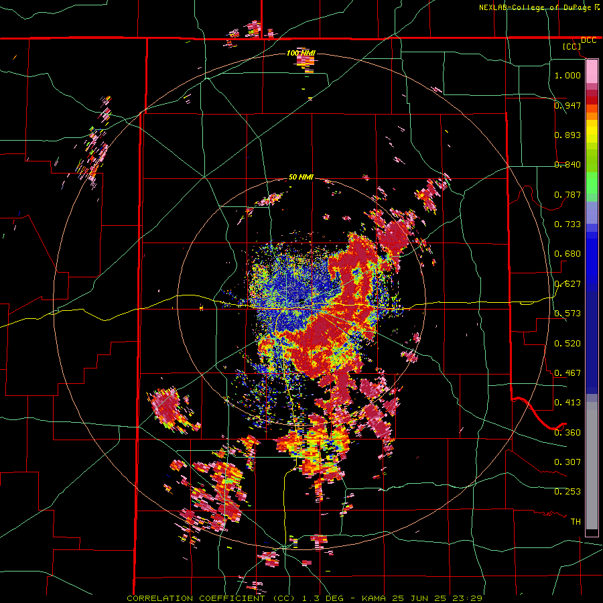Click the TH label at the bottom of the scale
Image resolution: width=603 pixels, height=603 pixels.
576,521
